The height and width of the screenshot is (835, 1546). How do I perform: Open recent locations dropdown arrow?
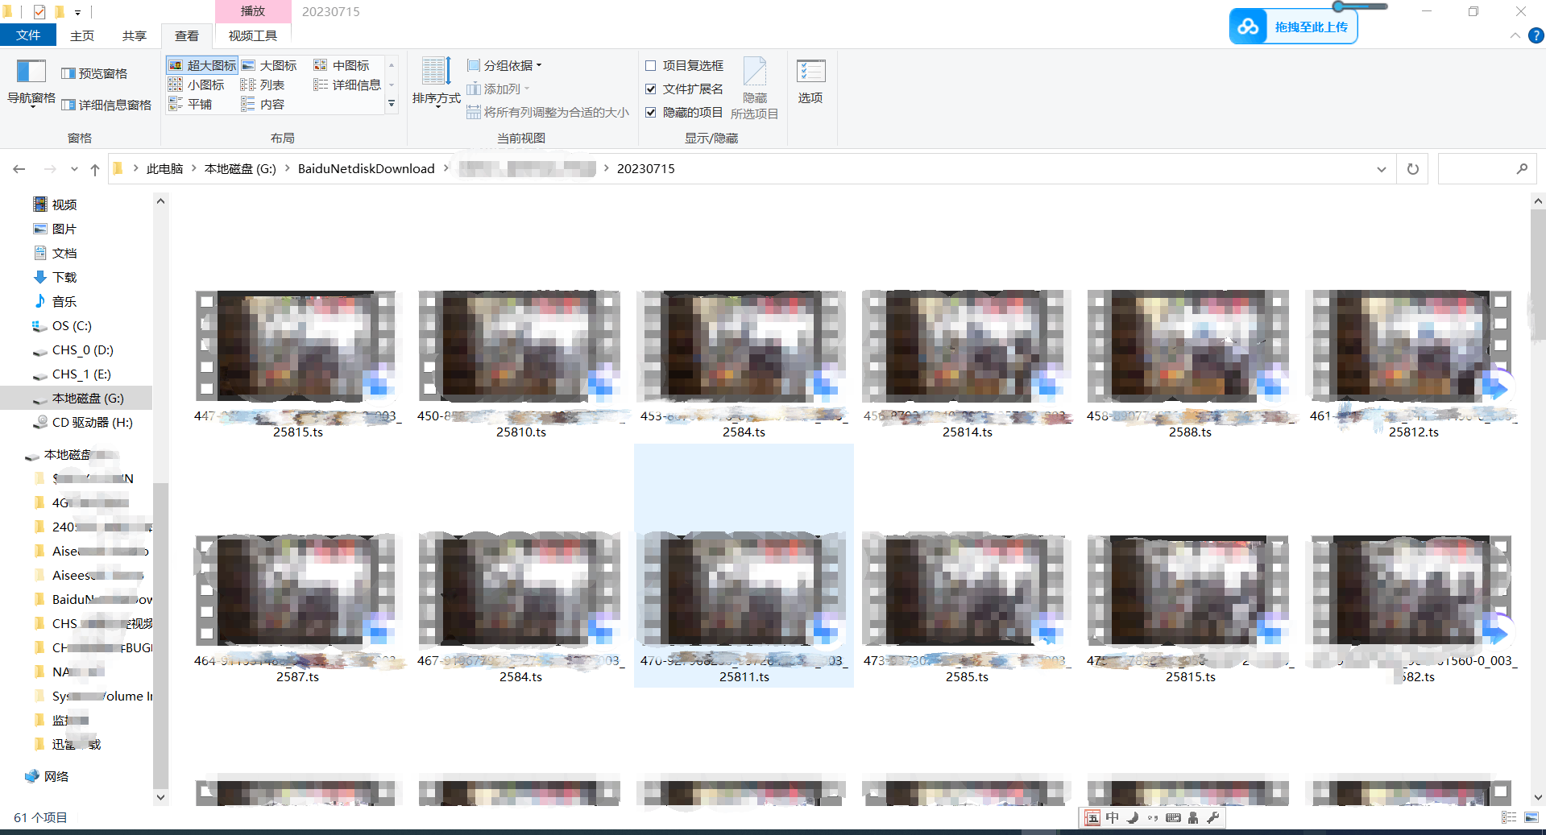tap(74, 169)
